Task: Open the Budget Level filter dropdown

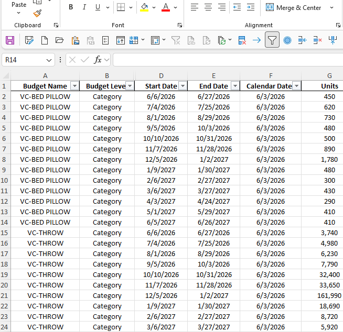Action: 130,86
